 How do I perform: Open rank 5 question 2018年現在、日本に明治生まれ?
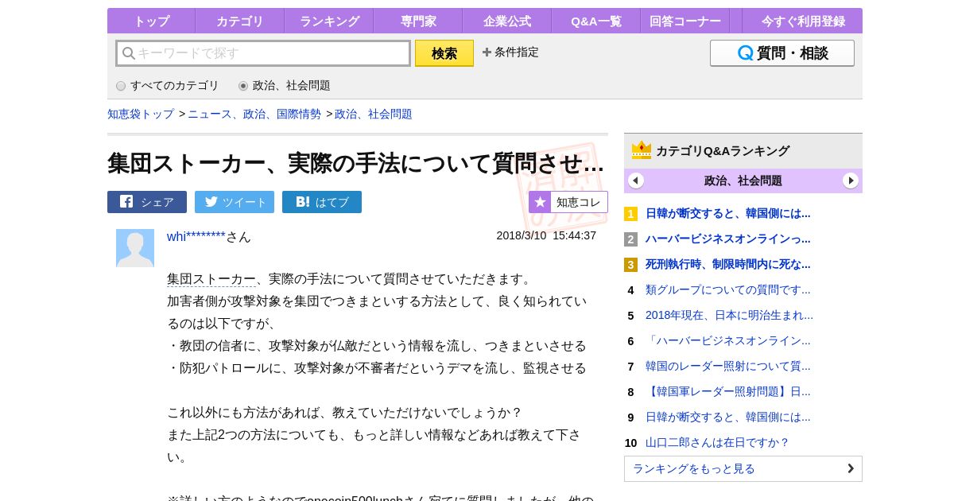[x=729, y=315]
